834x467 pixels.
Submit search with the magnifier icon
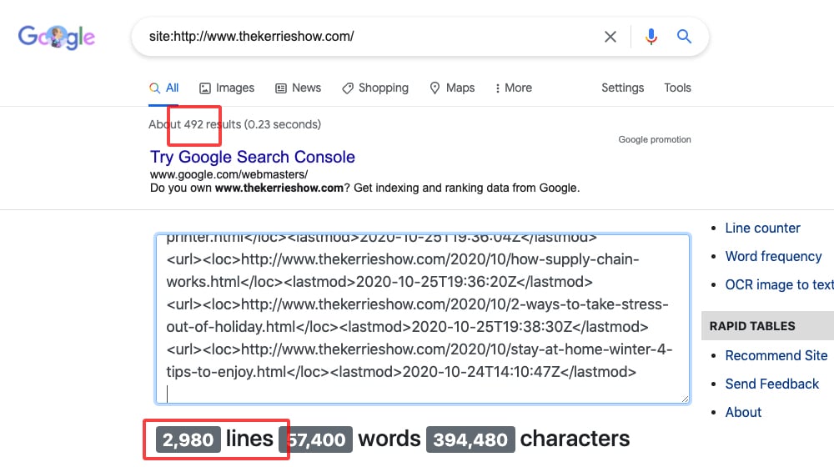pos(684,36)
